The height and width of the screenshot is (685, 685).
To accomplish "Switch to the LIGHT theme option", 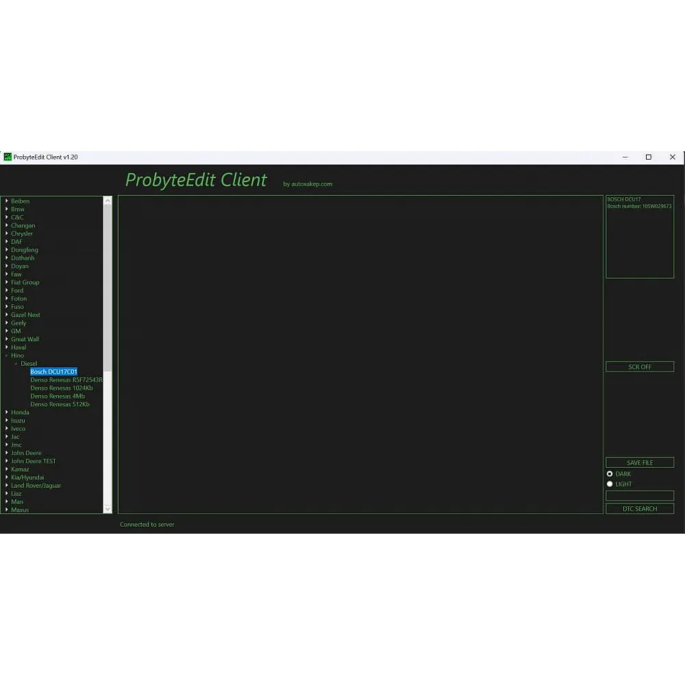I will click(x=610, y=484).
